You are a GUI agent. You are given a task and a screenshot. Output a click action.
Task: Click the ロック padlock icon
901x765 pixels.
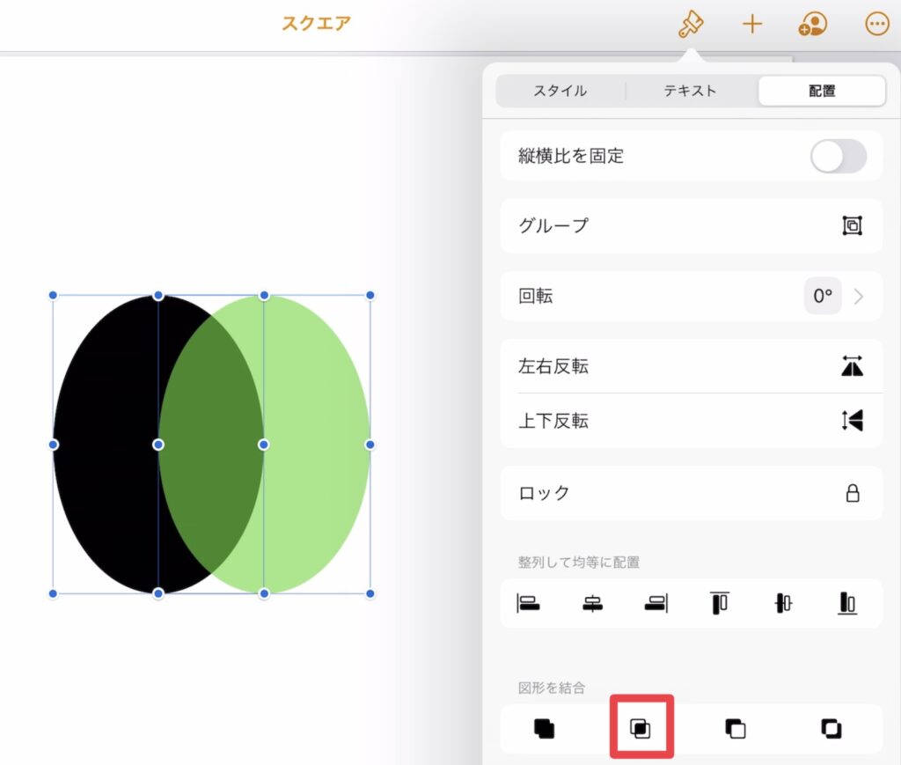point(853,493)
